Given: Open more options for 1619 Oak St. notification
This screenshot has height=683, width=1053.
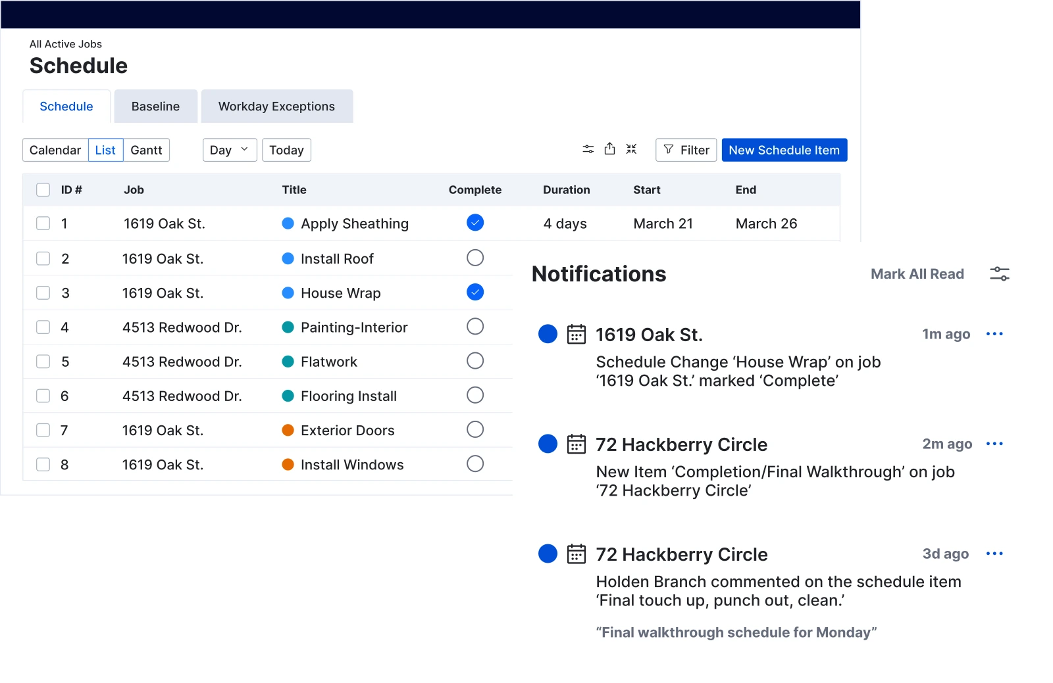Looking at the screenshot, I should click(994, 334).
